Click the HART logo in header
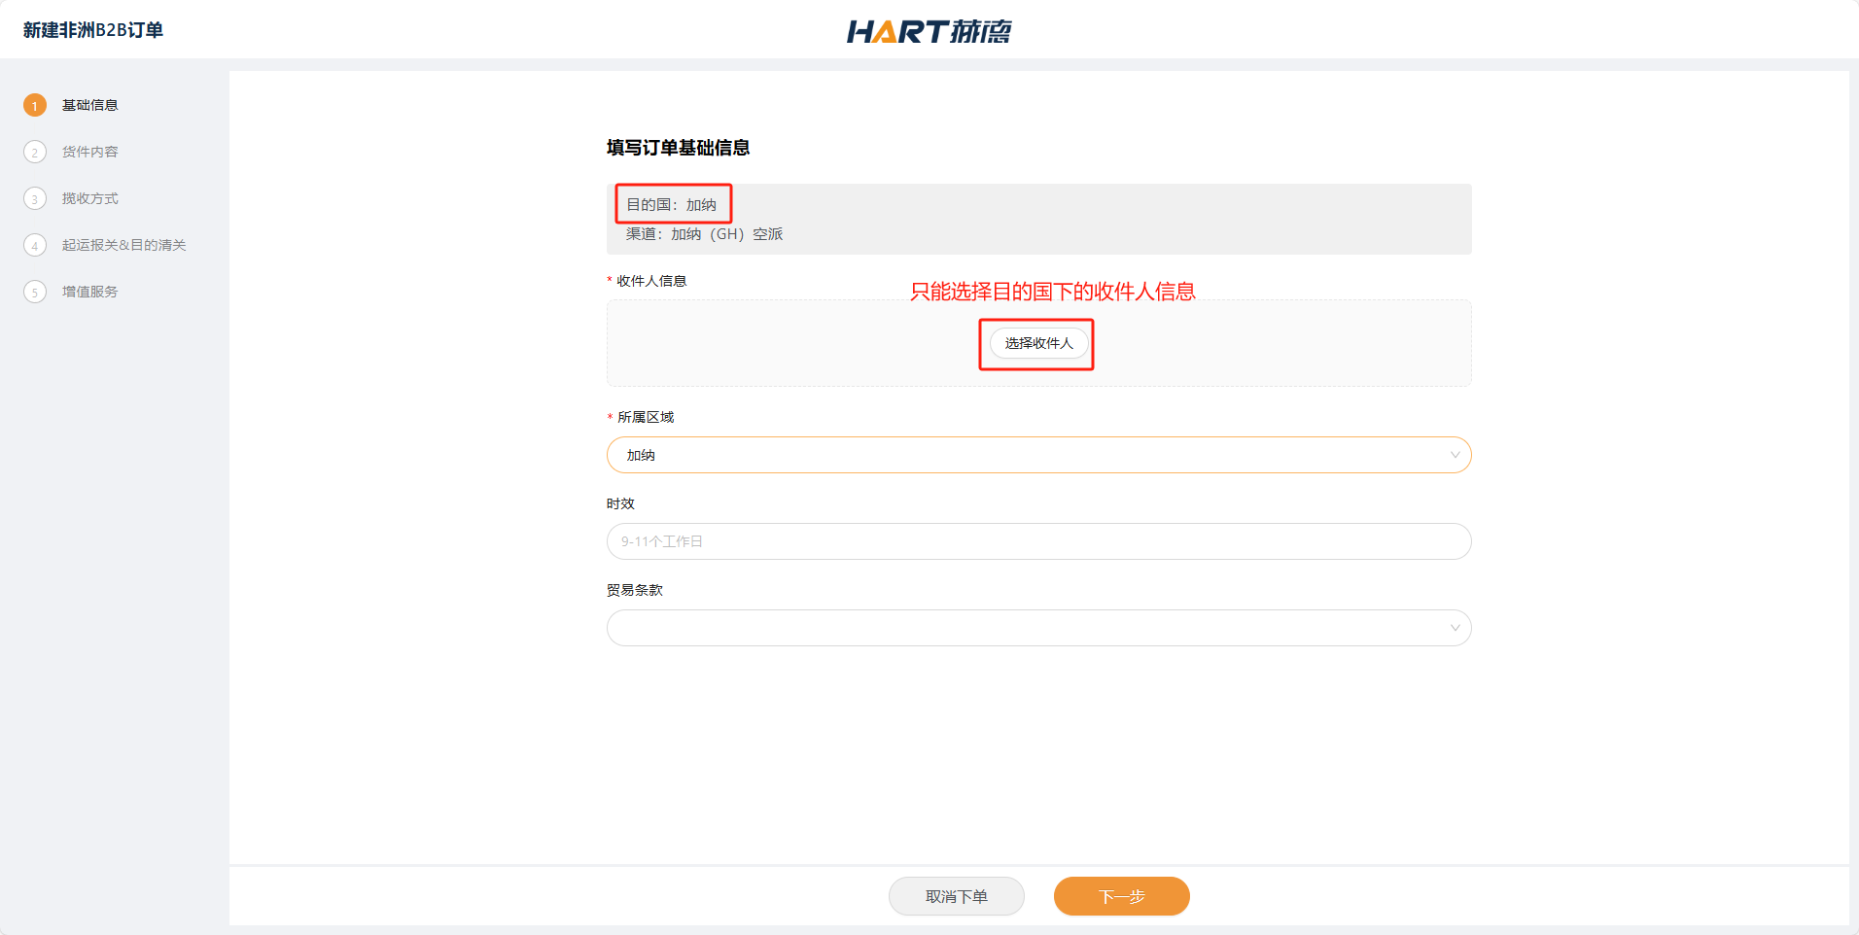 [929, 31]
